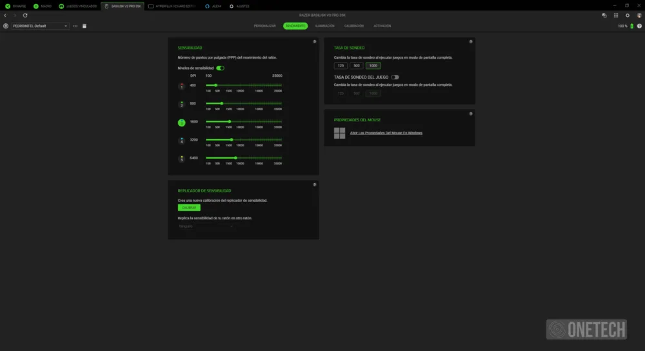645x351 pixels.
Task: Select sensitivity stage 1 indicator
Action: pyautogui.click(x=181, y=86)
